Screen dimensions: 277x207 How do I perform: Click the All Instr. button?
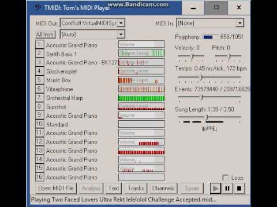pyautogui.click(x=46, y=34)
